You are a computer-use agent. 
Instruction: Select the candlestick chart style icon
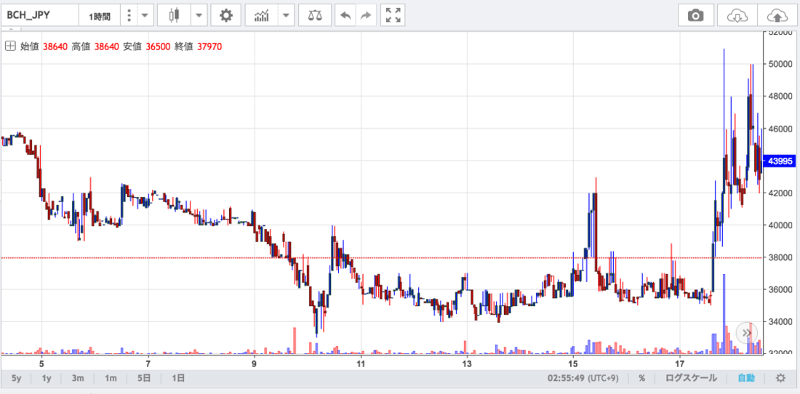(175, 15)
